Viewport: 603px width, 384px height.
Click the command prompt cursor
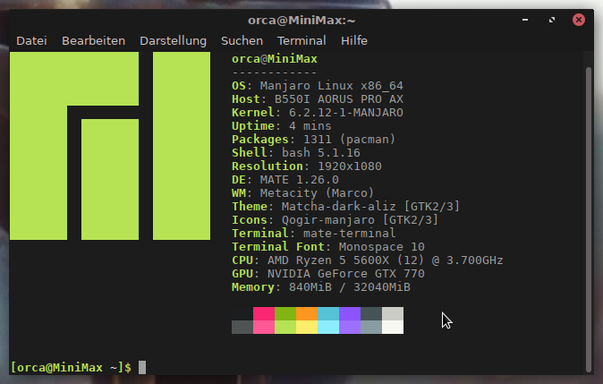(142, 367)
